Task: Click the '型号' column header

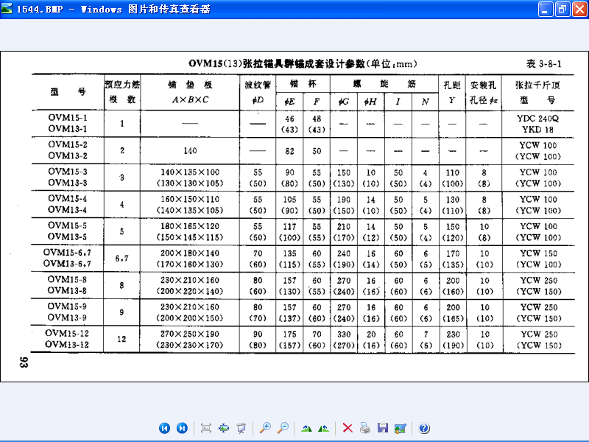Action: point(68,91)
